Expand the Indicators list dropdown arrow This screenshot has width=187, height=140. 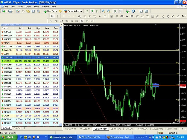pyautogui.click(x=129, y=11)
